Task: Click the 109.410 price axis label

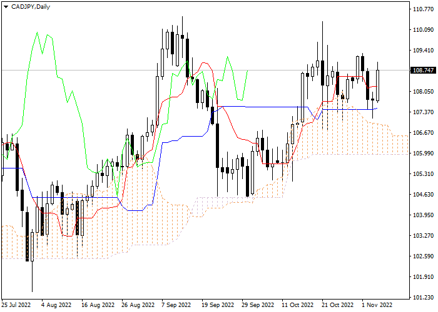Action: [x=423, y=51]
